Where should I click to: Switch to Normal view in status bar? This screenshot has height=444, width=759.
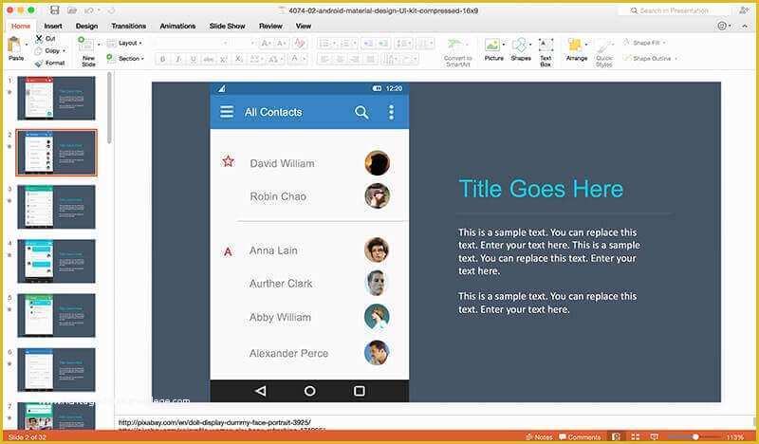click(x=616, y=436)
